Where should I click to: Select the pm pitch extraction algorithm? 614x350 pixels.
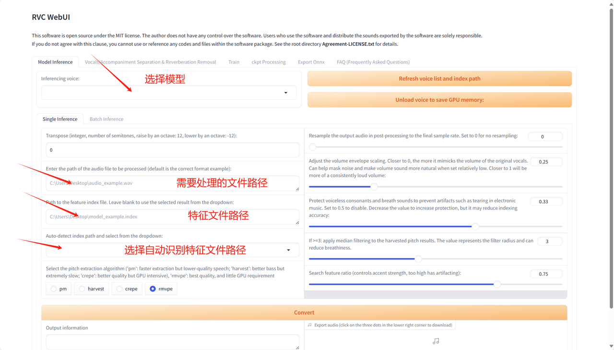click(x=54, y=289)
